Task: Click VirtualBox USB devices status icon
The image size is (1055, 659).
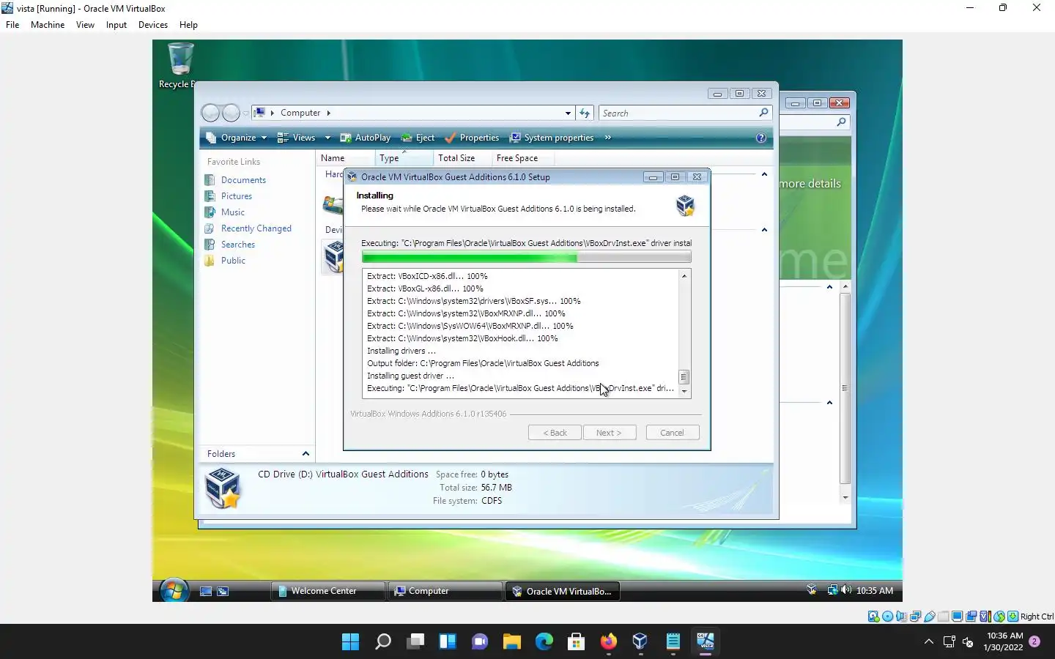Action: pyautogui.click(x=929, y=617)
